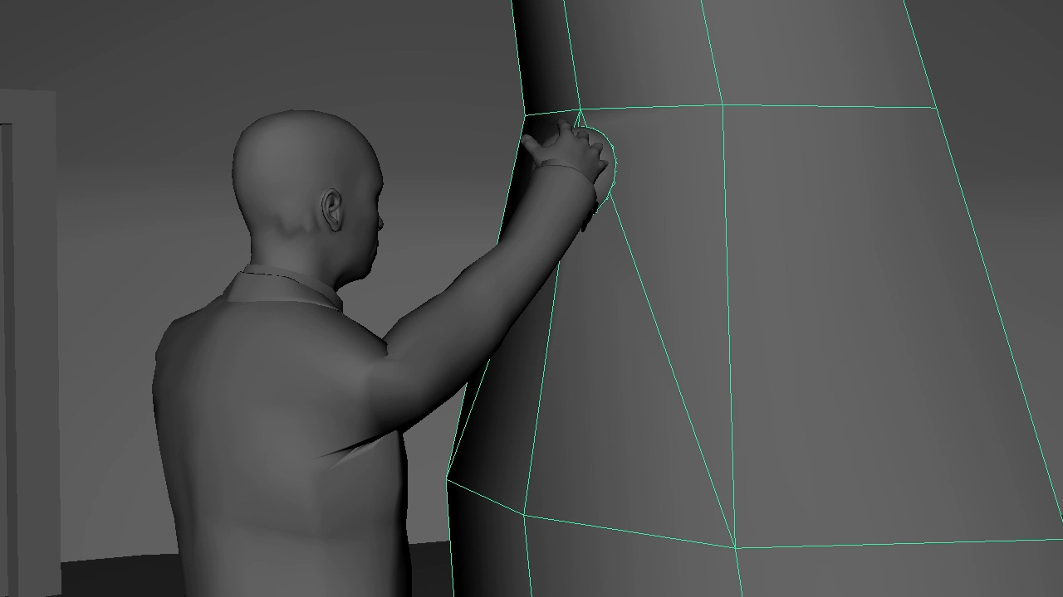Click the character's visible ear
Image resolution: width=1063 pixels, height=597 pixels.
click(331, 211)
